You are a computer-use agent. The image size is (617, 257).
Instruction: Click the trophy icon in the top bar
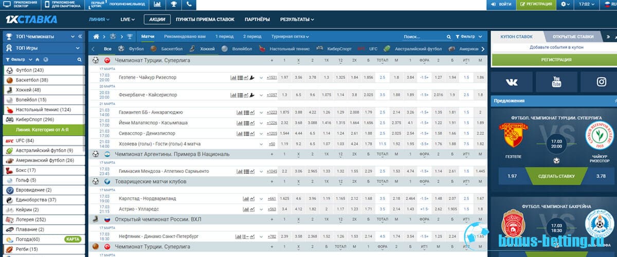(x=174, y=4)
